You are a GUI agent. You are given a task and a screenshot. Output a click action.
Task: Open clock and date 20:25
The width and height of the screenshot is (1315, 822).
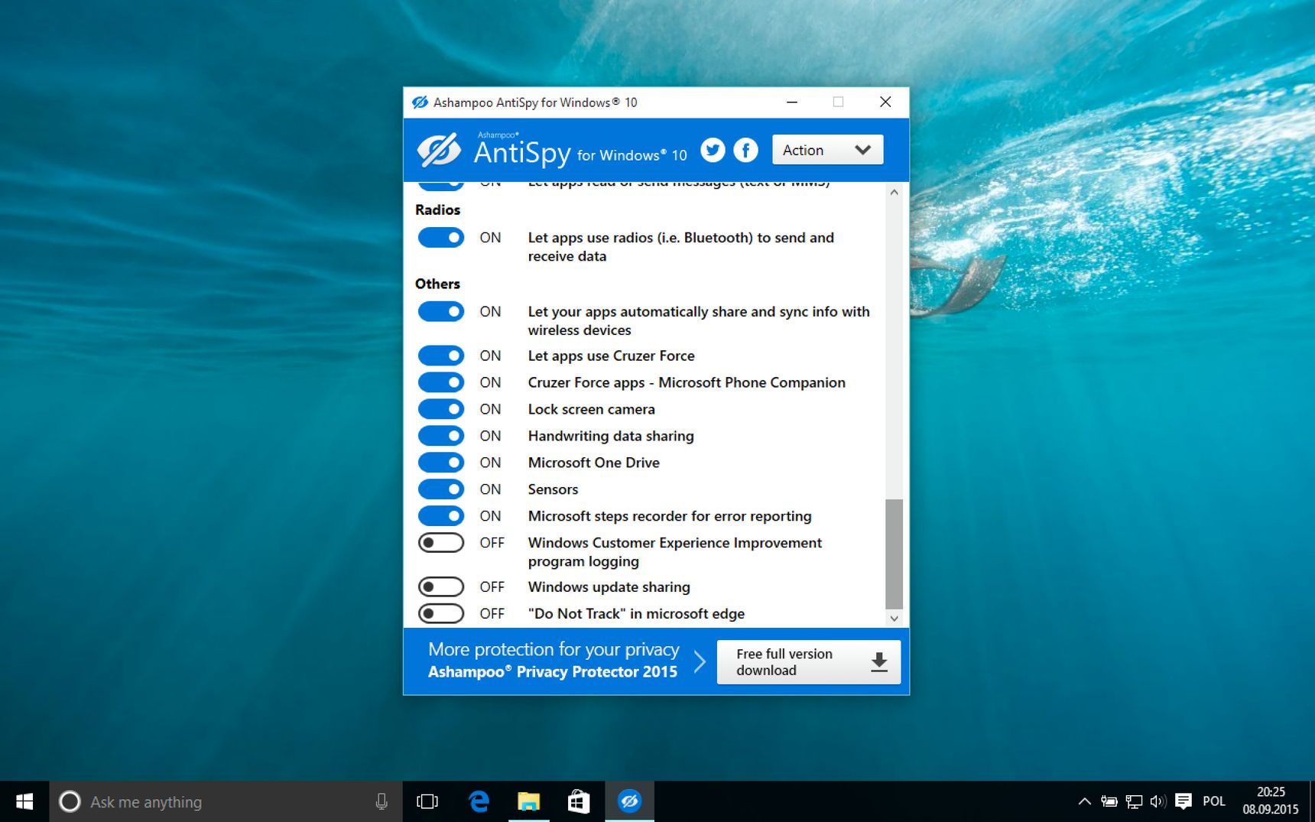[1271, 801]
